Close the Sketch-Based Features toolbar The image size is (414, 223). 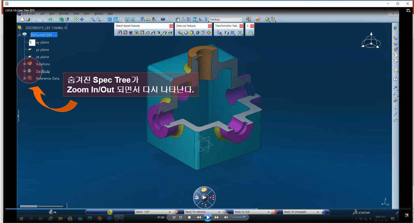pos(171,26)
